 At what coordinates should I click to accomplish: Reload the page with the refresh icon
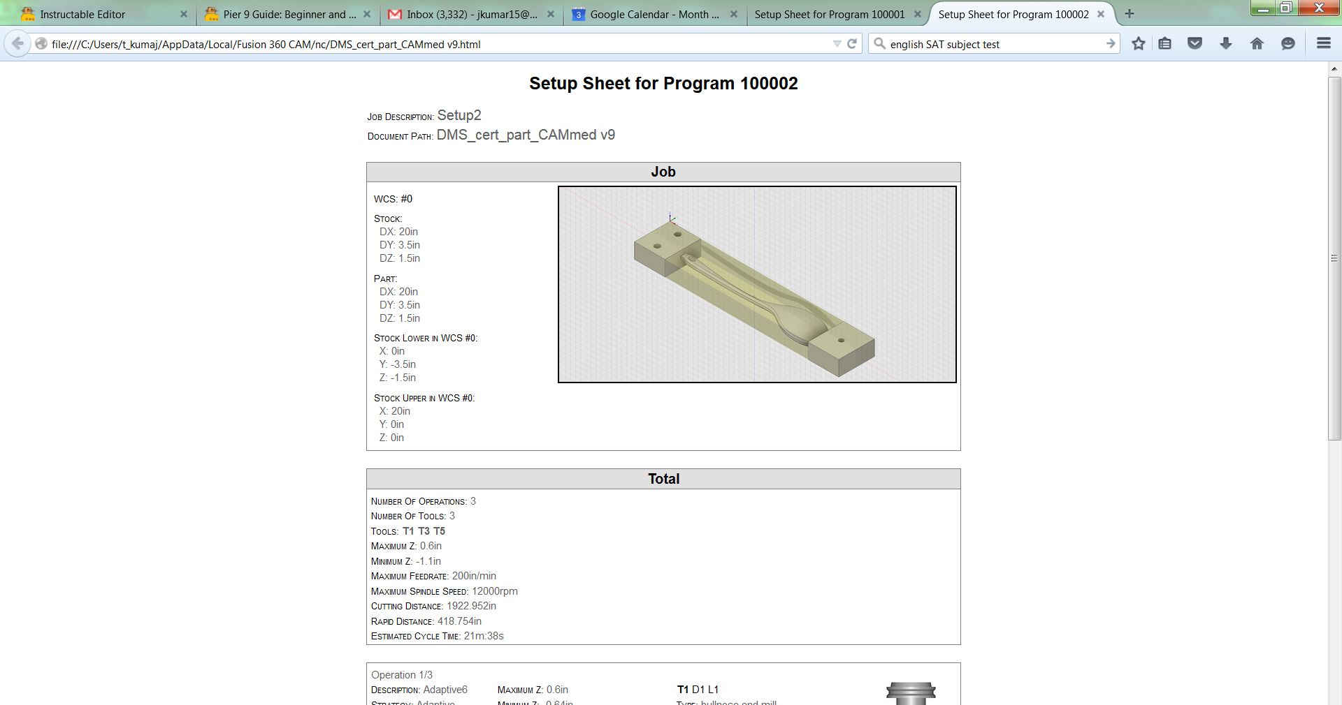852,43
